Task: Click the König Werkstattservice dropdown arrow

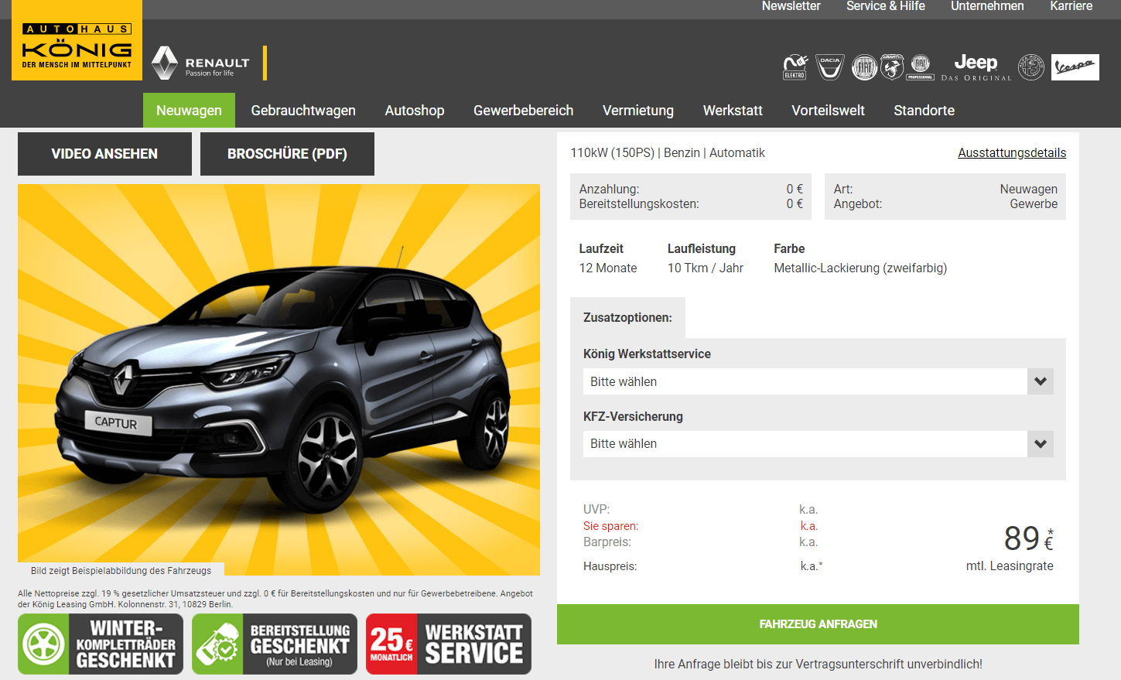Action: pos(1041,381)
